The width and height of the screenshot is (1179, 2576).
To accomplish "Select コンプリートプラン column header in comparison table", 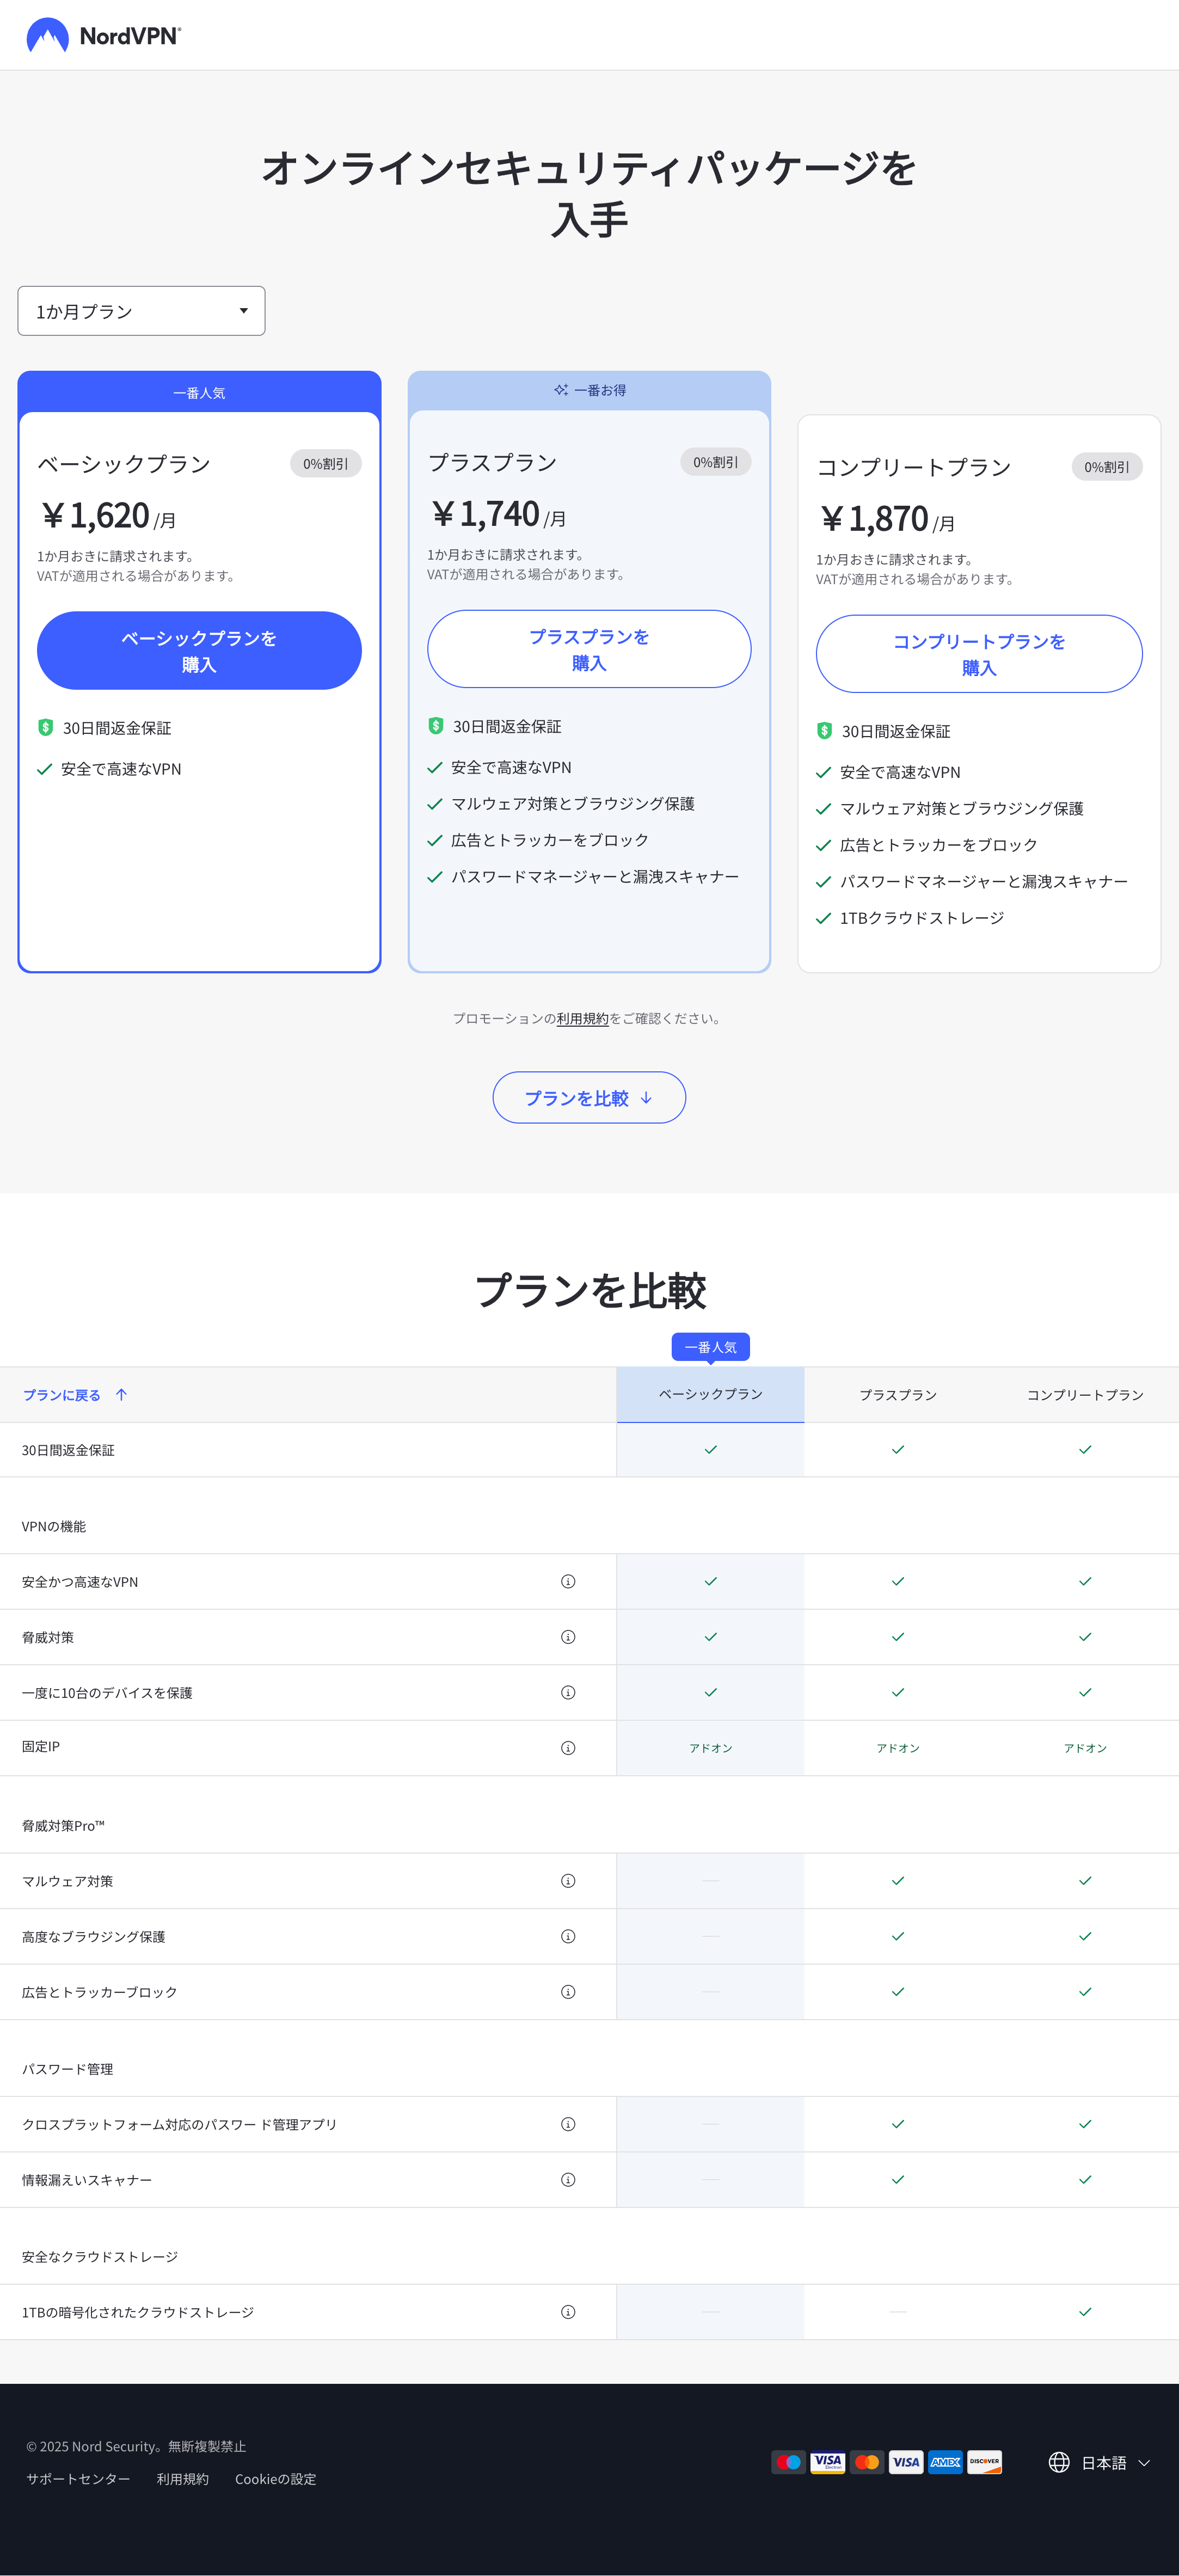I will [x=1085, y=1395].
